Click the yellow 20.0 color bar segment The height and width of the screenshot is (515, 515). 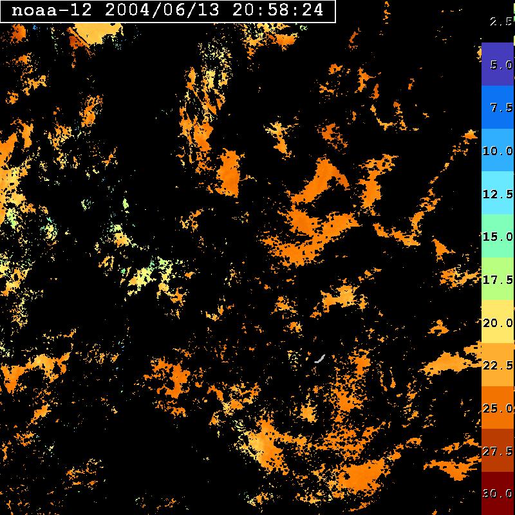coord(497,322)
